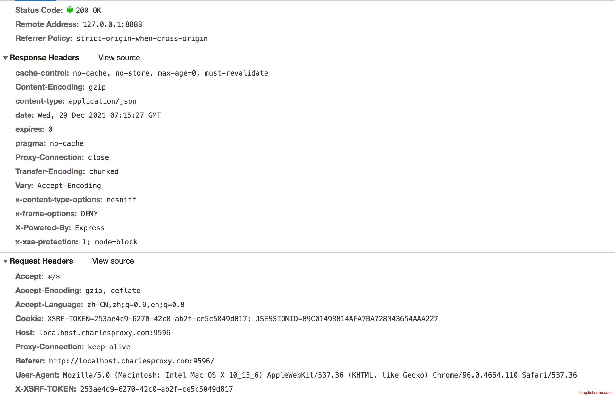
Task: Click the Referer URL value
Action: (x=131, y=361)
